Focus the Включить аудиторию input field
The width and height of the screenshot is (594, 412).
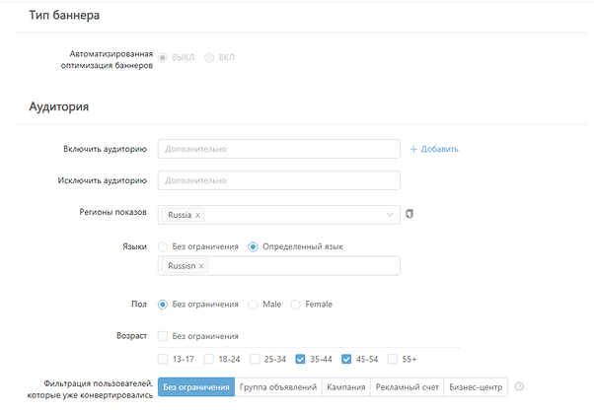[x=279, y=149]
